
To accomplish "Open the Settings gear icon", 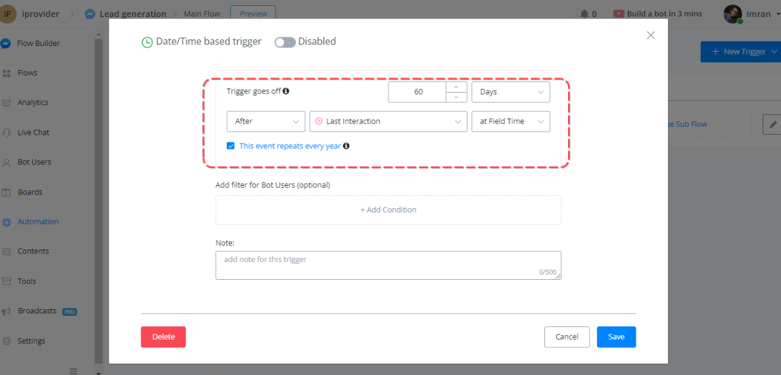I will coord(6,341).
